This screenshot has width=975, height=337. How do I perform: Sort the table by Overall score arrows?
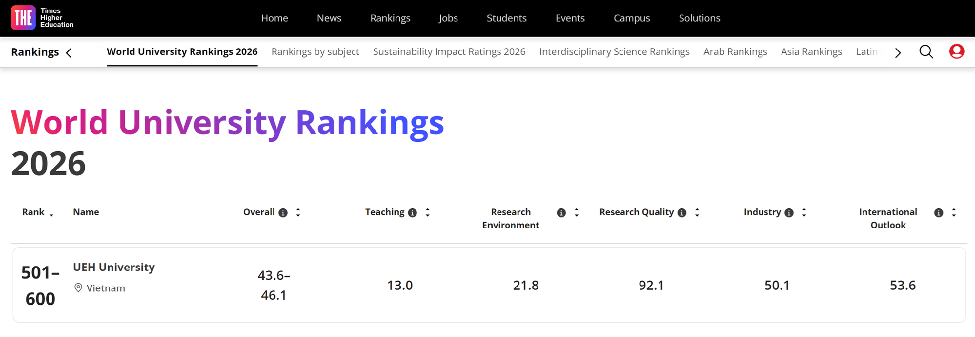(298, 212)
